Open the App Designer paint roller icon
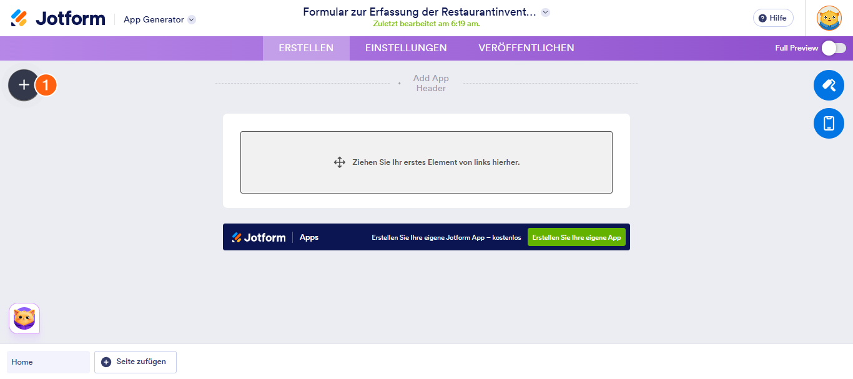Screen dimensions: 853x379 (829, 85)
